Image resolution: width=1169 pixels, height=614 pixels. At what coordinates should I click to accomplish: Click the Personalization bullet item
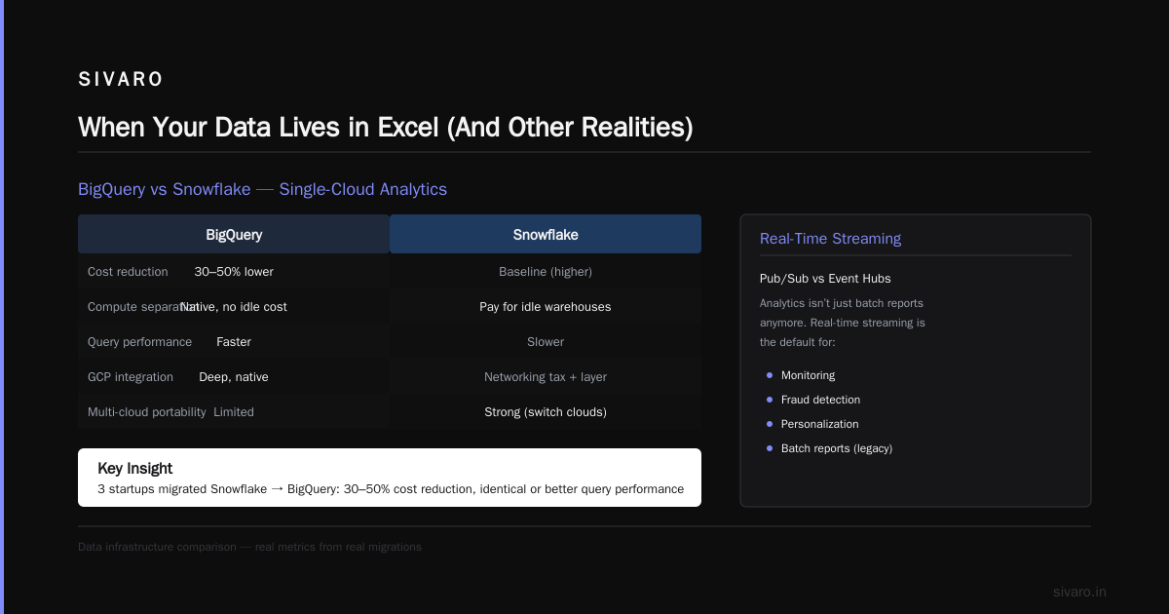point(819,424)
